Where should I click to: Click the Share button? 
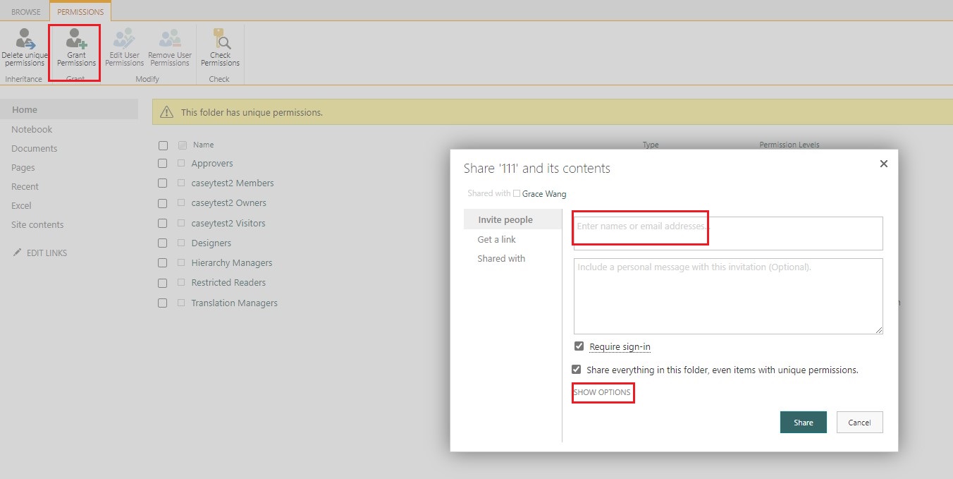(804, 423)
